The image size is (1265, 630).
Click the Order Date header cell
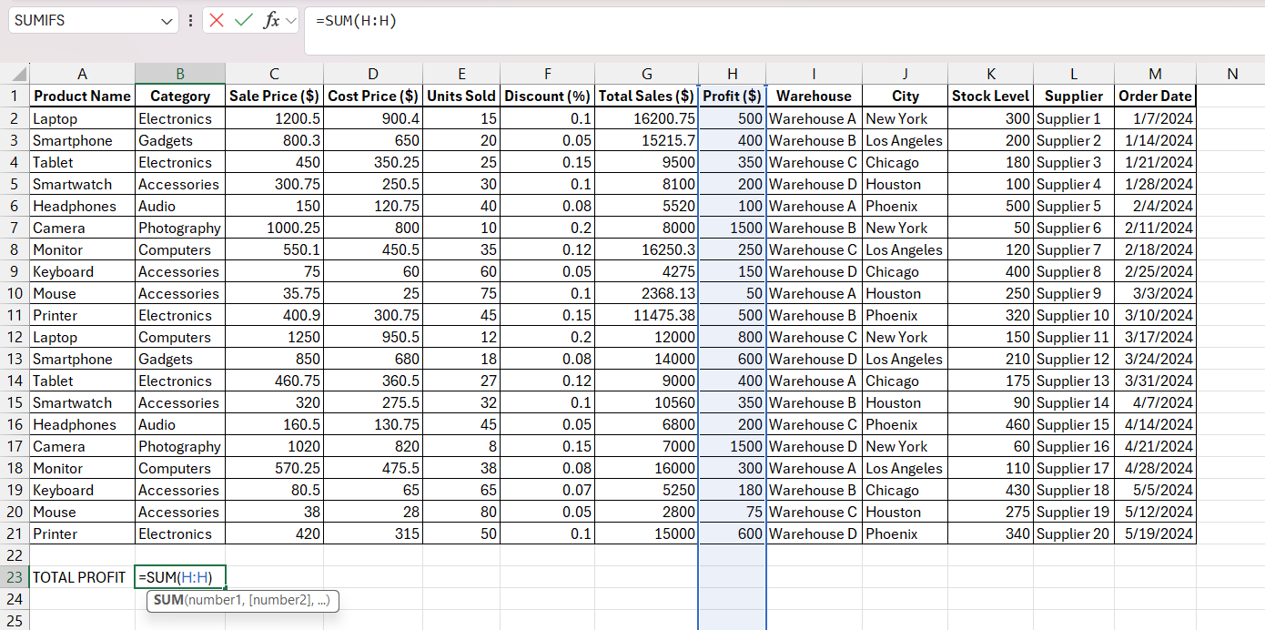(1155, 97)
